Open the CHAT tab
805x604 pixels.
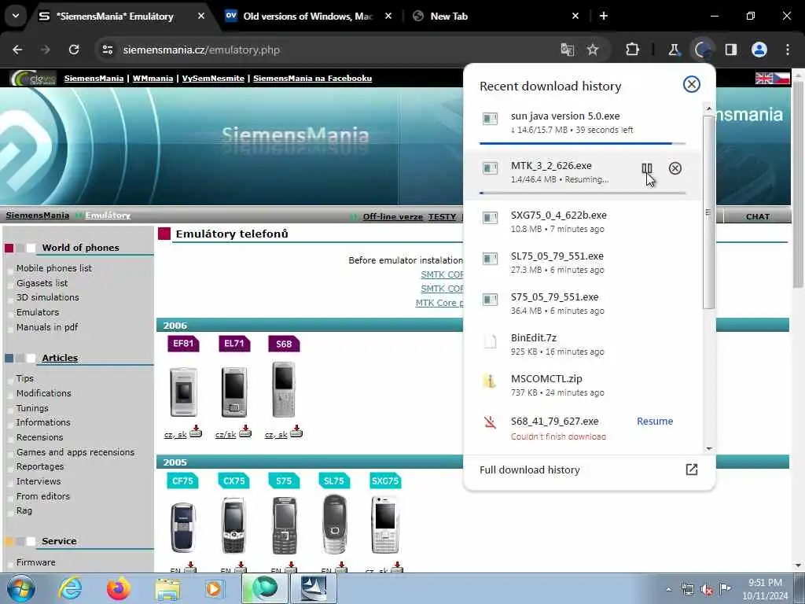[x=757, y=216]
